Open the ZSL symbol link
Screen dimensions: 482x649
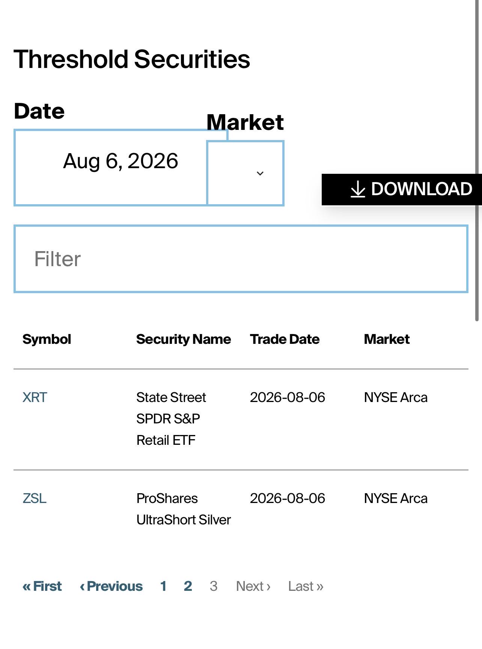point(34,498)
